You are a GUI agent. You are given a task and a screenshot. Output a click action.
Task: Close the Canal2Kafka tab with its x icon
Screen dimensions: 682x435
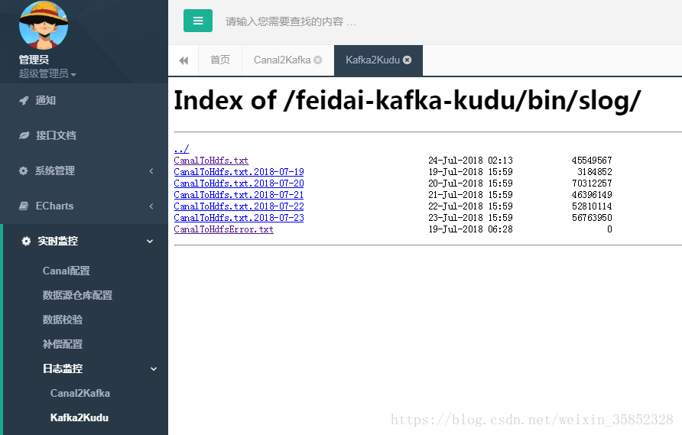point(318,60)
